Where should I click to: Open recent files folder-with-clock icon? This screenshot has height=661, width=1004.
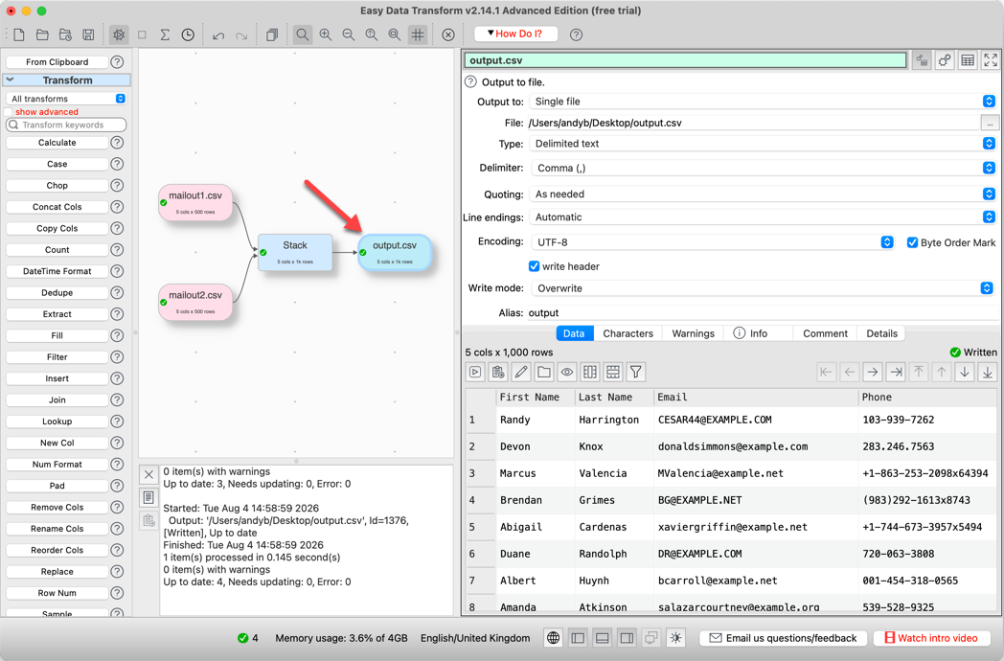point(65,34)
